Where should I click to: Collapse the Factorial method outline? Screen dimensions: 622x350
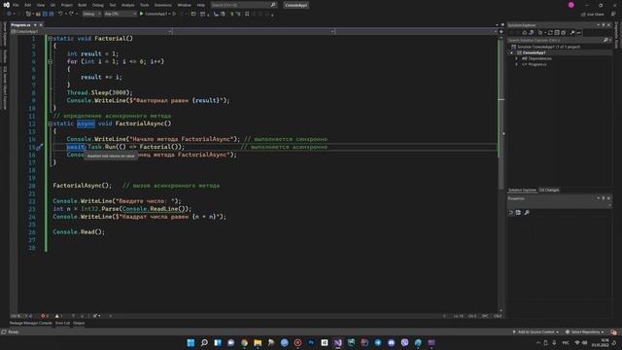point(50,39)
